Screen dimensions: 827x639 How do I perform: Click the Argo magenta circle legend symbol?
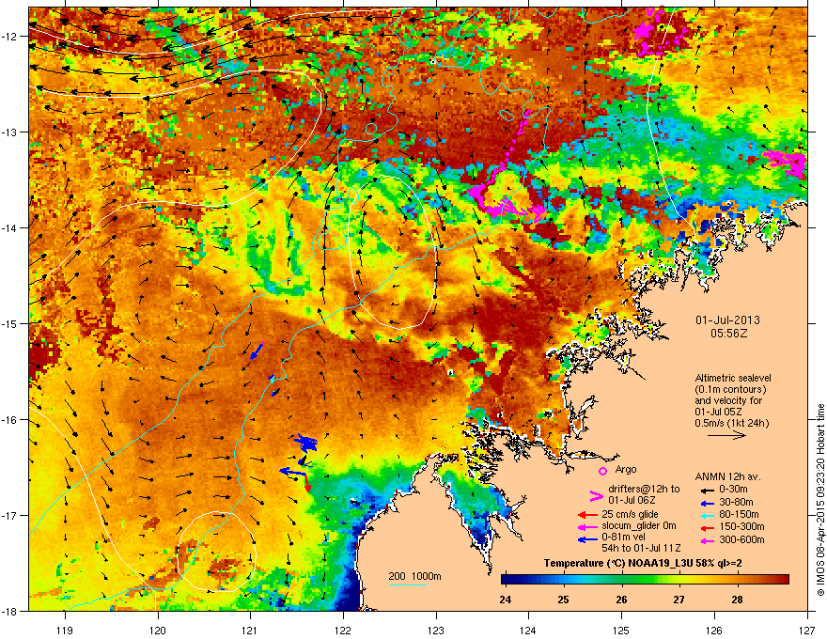click(x=602, y=471)
